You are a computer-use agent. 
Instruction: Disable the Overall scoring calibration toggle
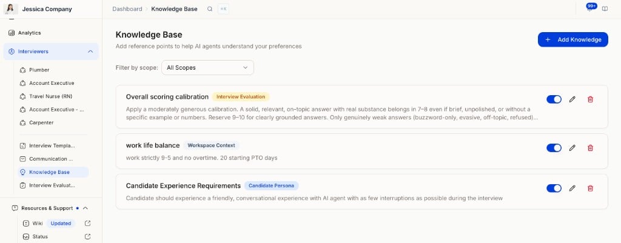(554, 99)
